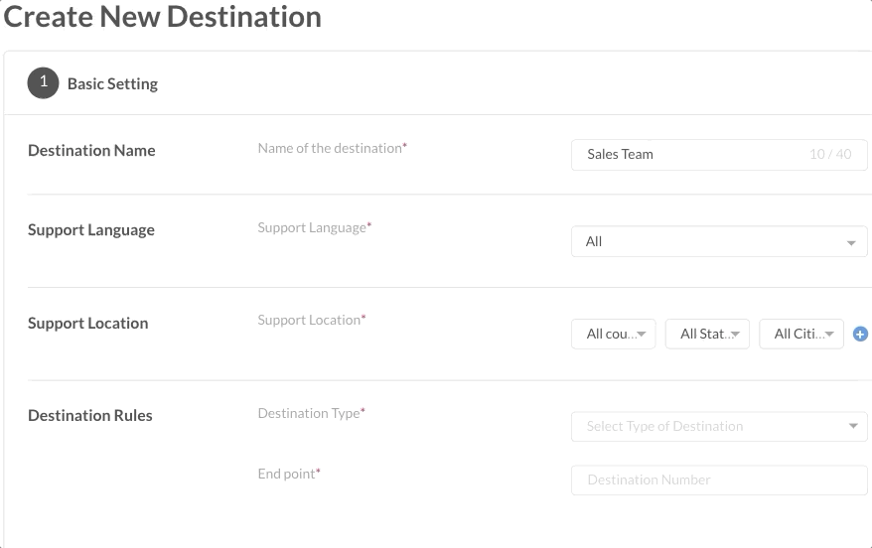
Task: Click the bold Destination Rules label
Action: (90, 416)
